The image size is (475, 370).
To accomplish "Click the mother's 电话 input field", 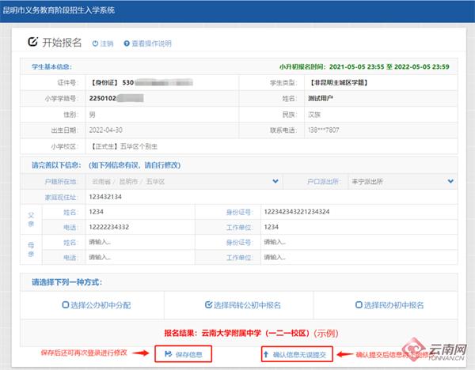I will click(140, 258).
